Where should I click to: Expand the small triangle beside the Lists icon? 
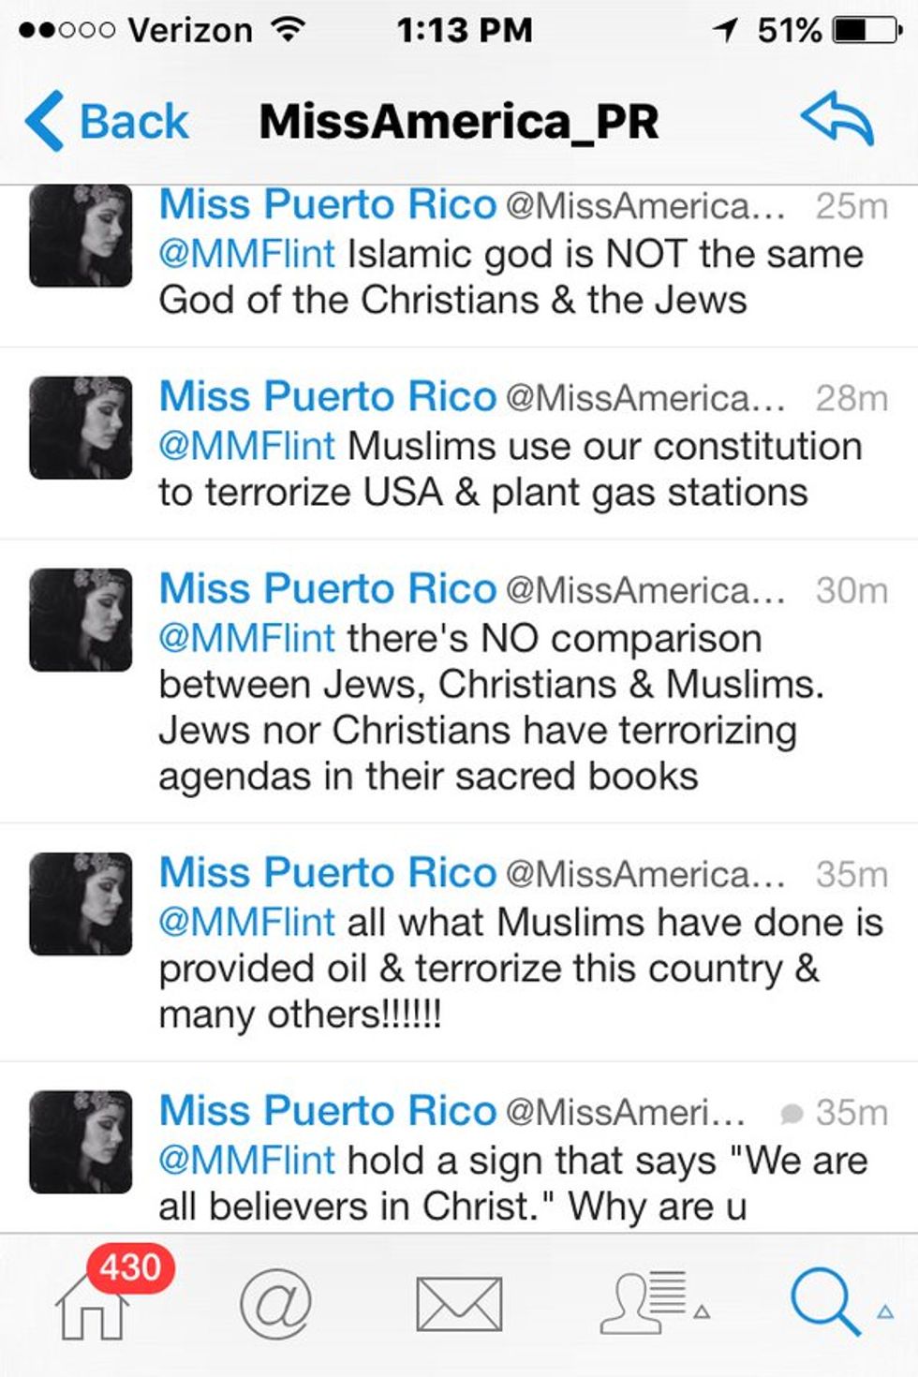pyautogui.click(x=702, y=1312)
